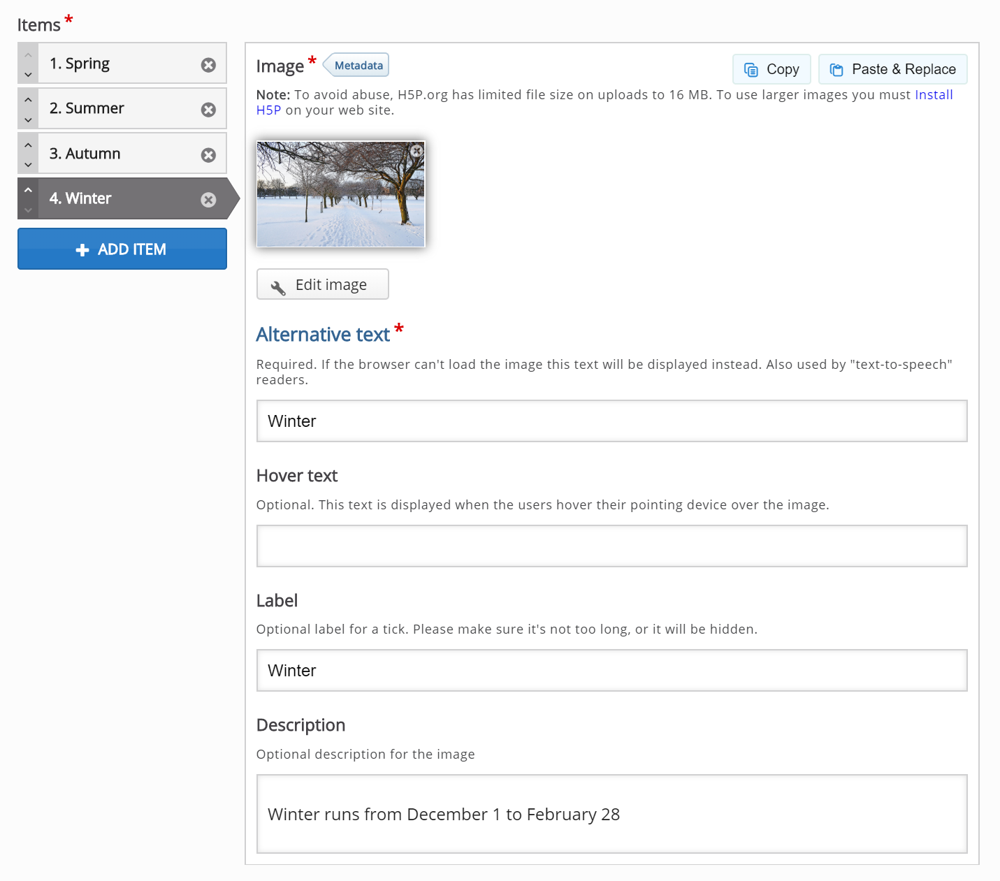The width and height of the screenshot is (1000, 881).
Task: Focus the Alternative text field
Action: point(611,421)
